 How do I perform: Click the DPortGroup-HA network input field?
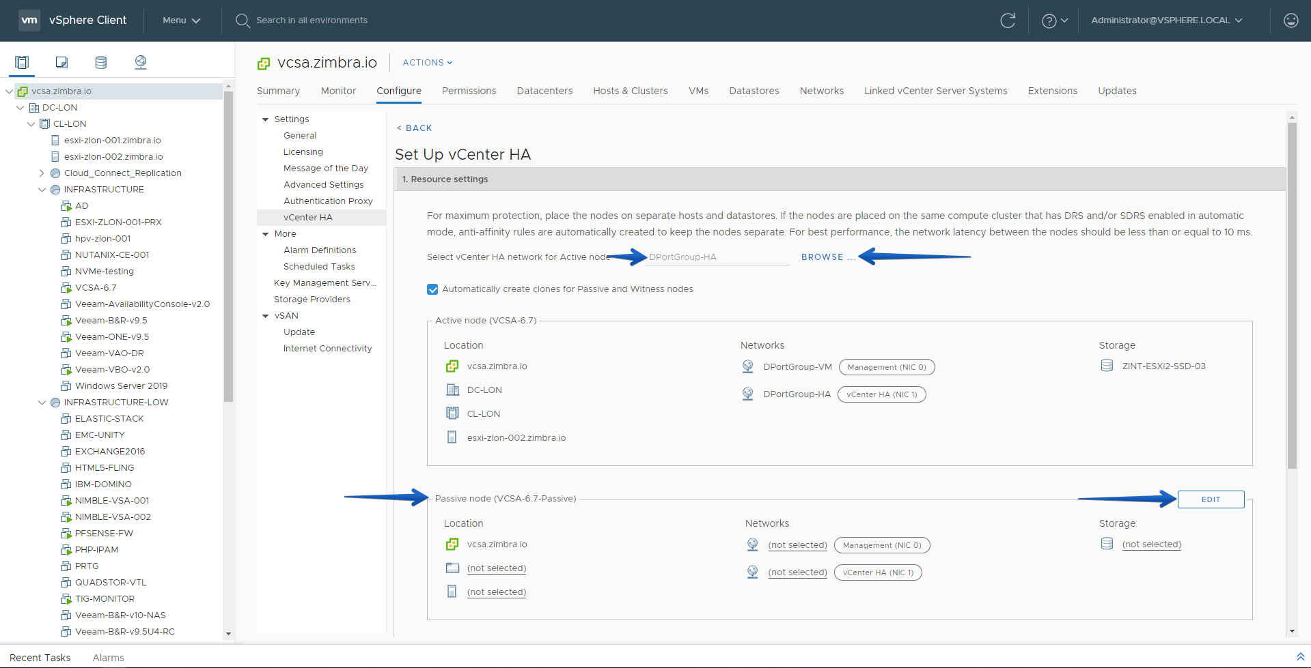[717, 257]
